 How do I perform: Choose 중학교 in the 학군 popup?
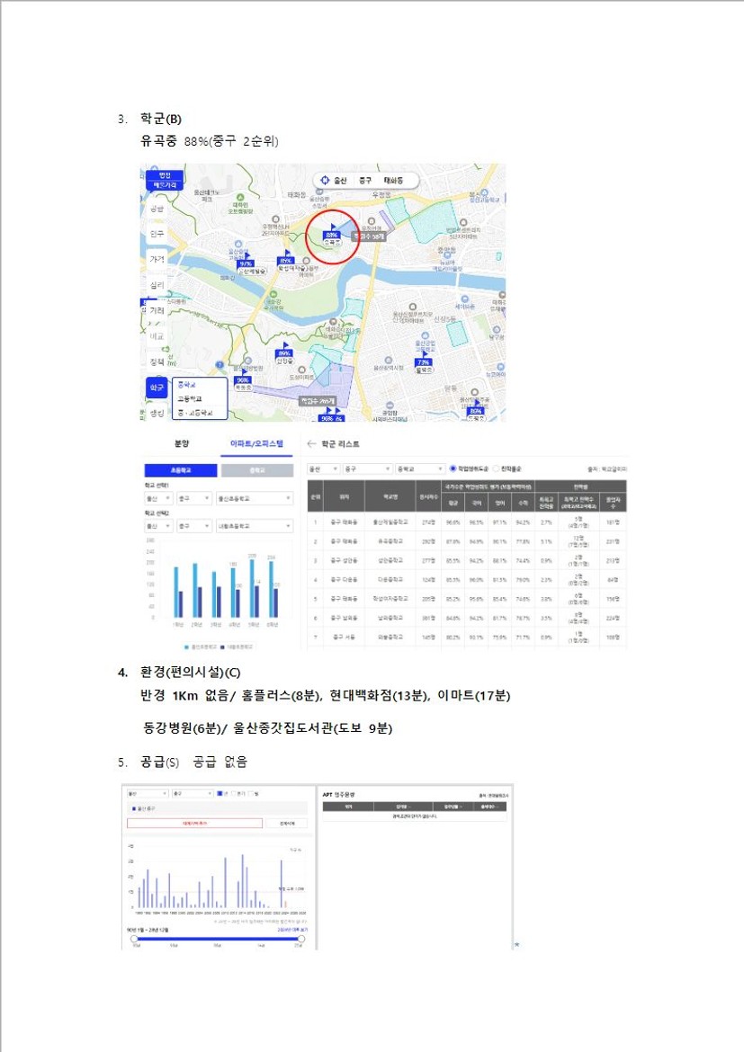186,386
